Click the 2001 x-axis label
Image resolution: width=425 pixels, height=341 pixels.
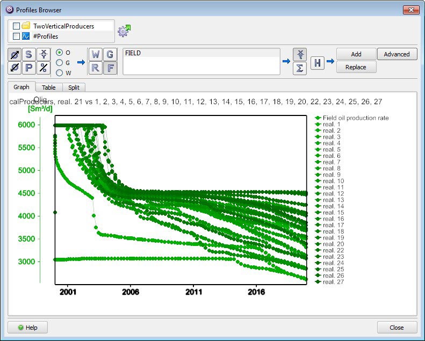[68, 292]
